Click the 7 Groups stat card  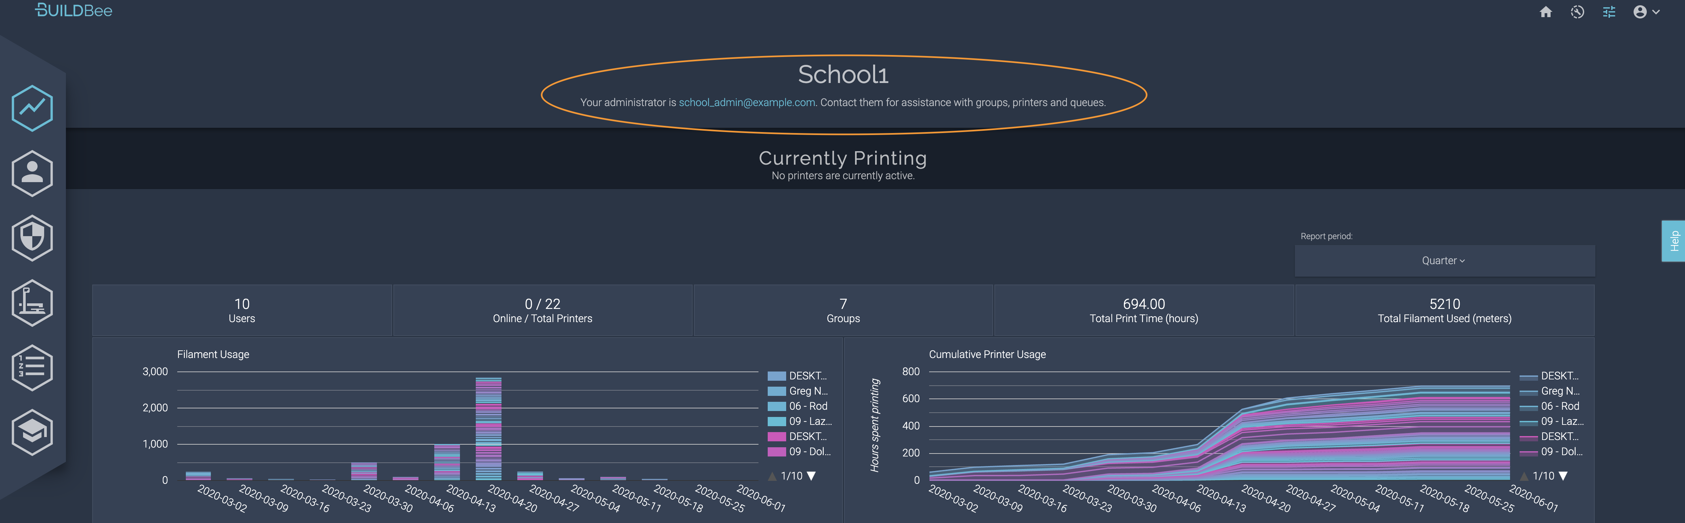pyautogui.click(x=843, y=311)
